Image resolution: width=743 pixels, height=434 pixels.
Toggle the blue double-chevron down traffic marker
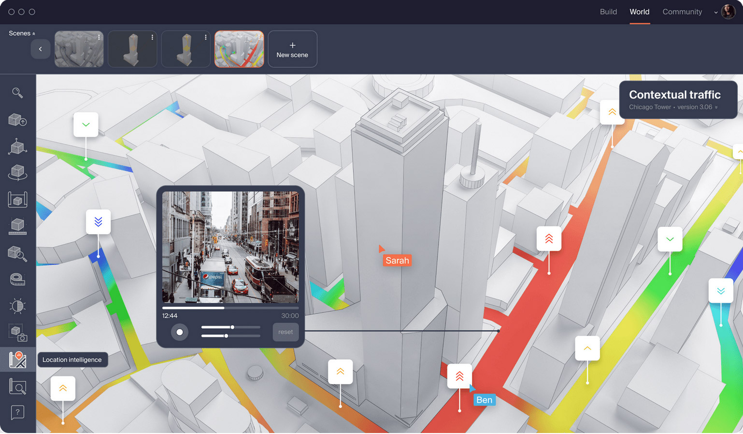(x=98, y=222)
